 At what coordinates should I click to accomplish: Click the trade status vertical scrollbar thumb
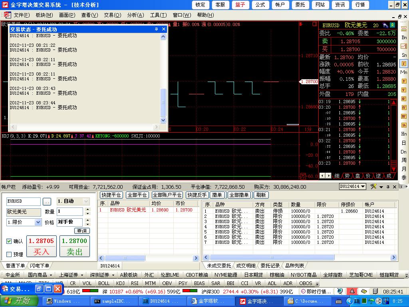pyautogui.click(x=163, y=102)
